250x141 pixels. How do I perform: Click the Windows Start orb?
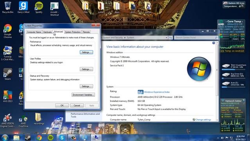[5, 137]
